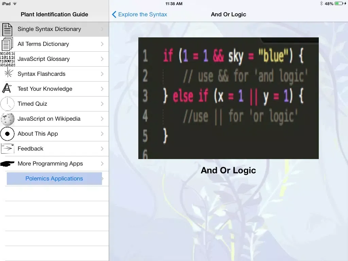Click the All Terms Dictionary stacked-pages icon
Screen dimensions: 348x261
pos(7,44)
